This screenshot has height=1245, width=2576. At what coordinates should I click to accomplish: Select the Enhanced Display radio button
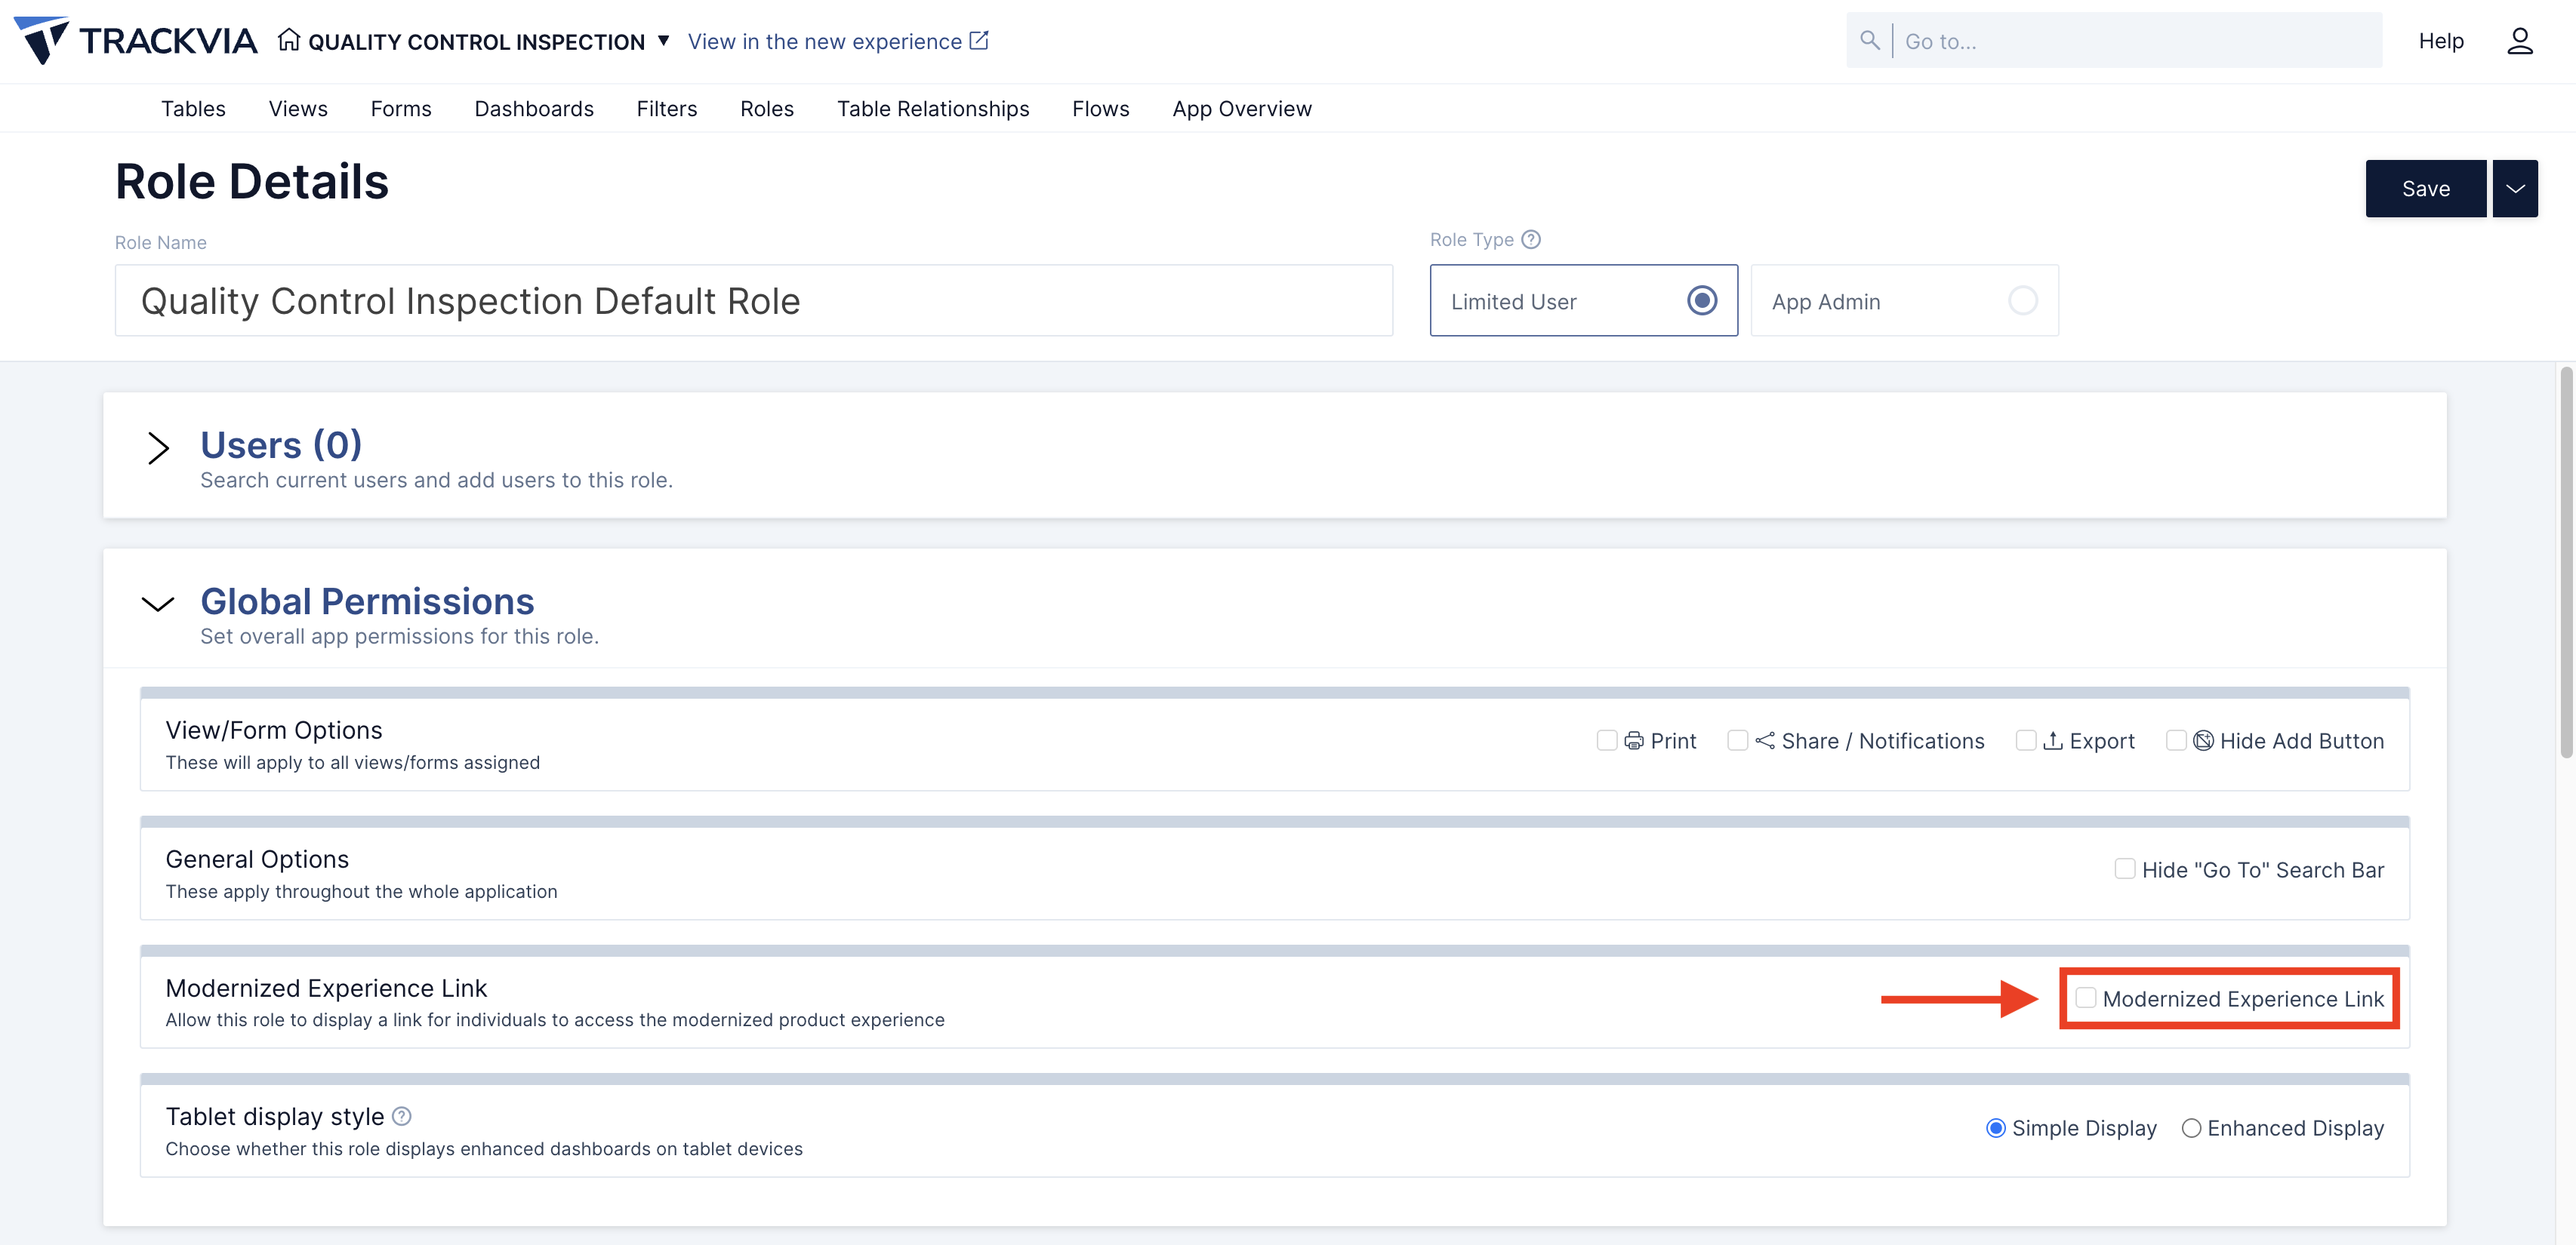pyautogui.click(x=2191, y=1128)
